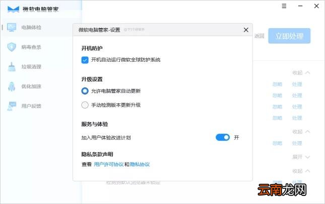The width and height of the screenshot is (325, 204).
Task: Expand the 展开 section in main window
Action: [301, 157]
